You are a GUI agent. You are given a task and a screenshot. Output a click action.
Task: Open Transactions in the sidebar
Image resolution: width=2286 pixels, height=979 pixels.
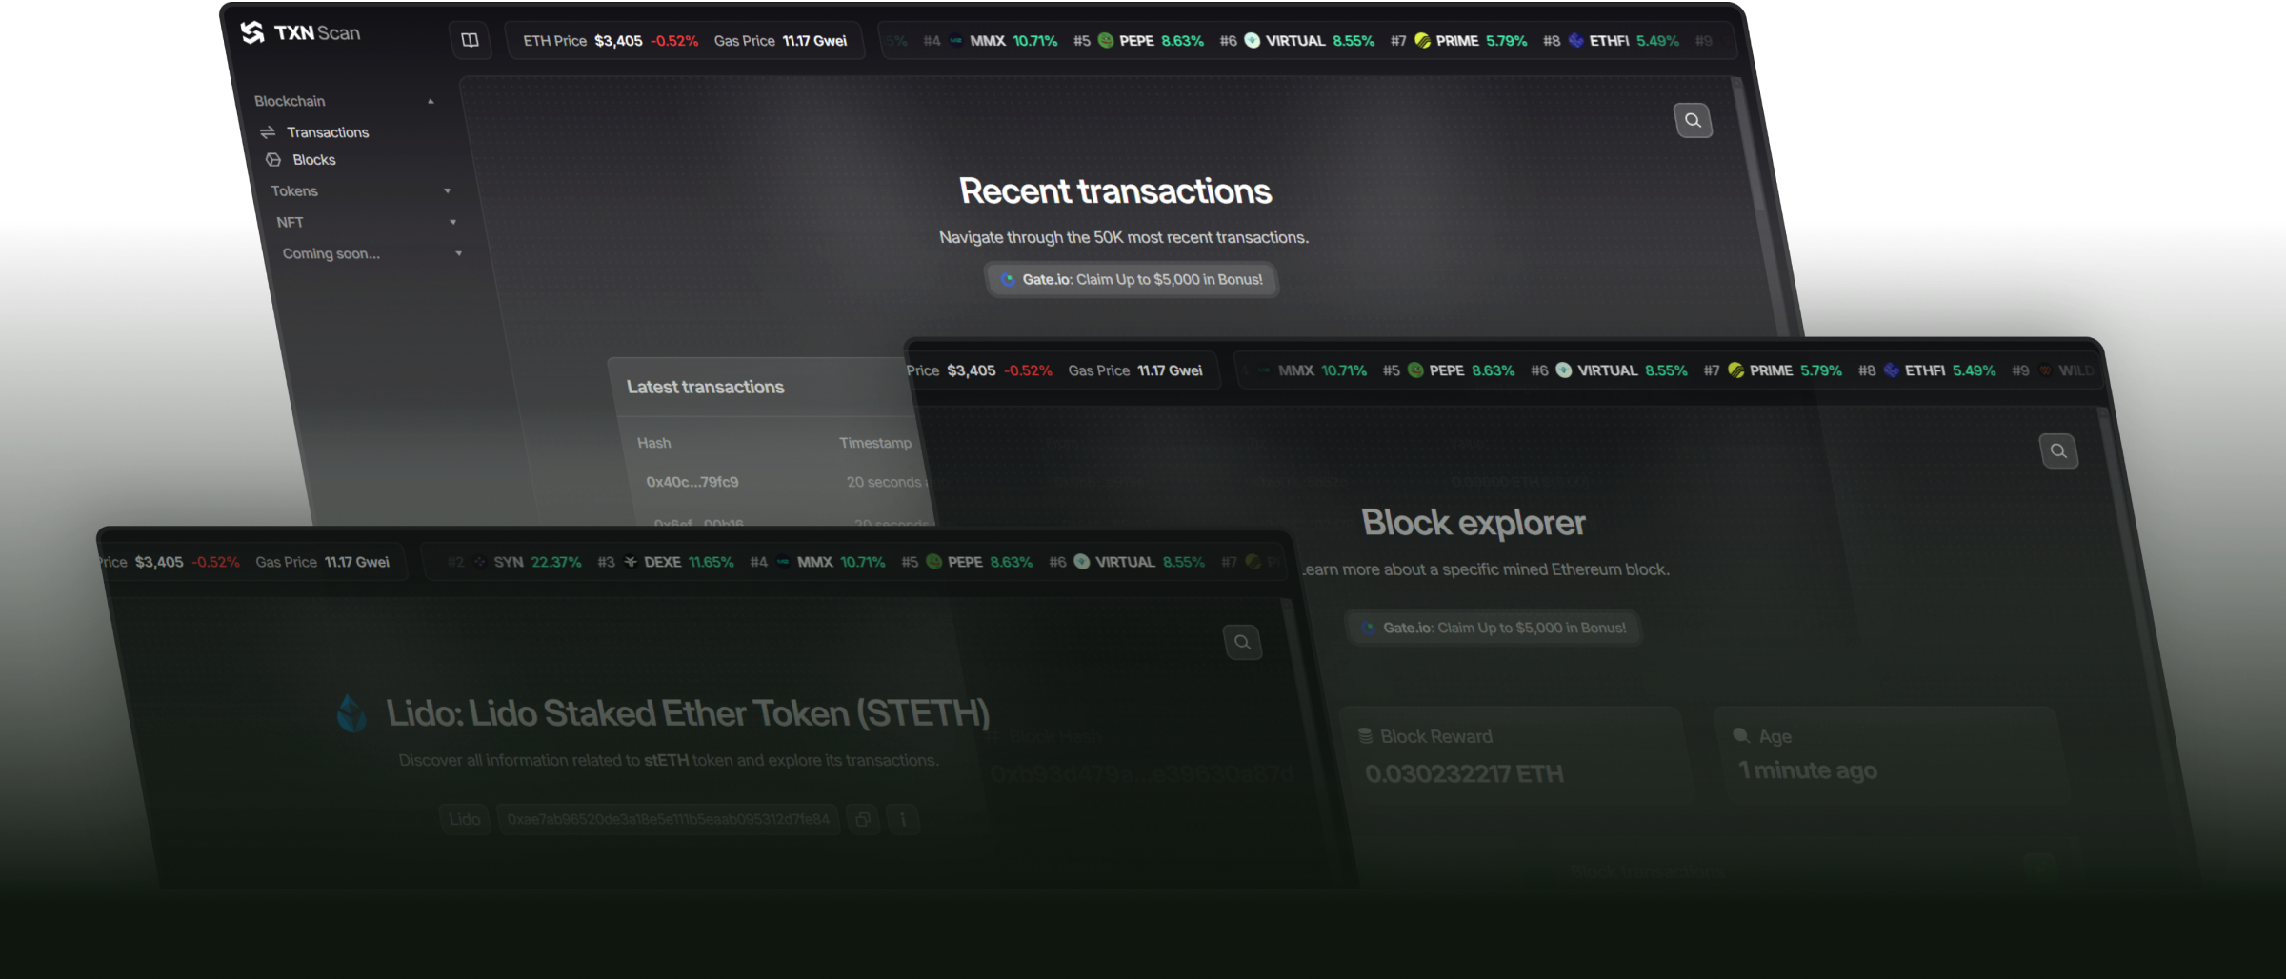coord(327,132)
